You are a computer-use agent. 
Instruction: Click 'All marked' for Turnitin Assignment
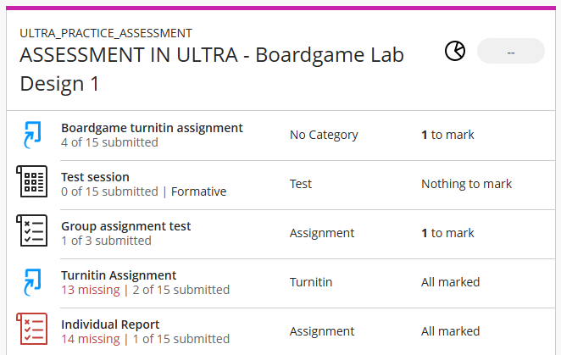click(450, 282)
